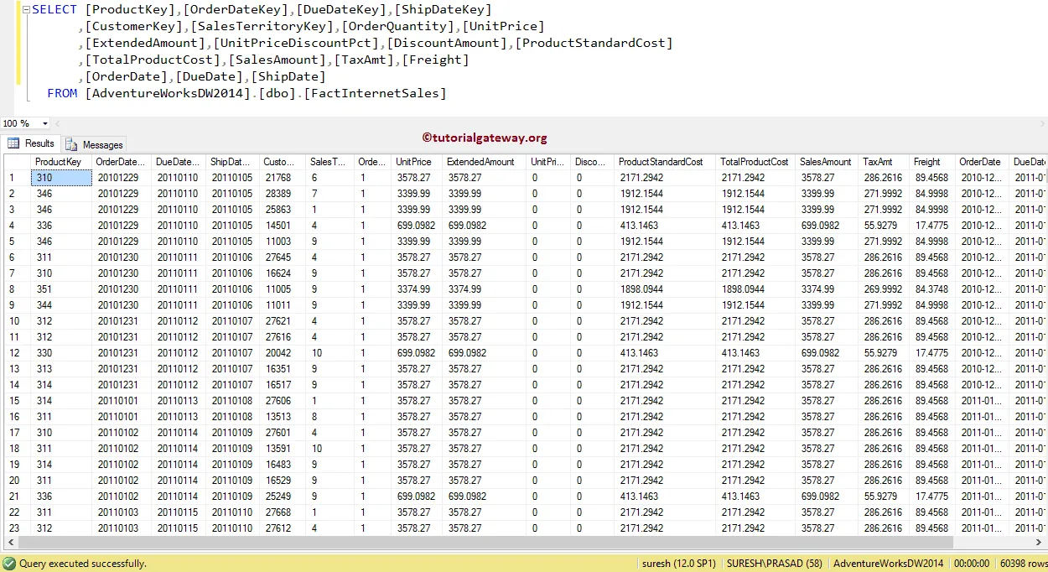
Task: Click the cell with customer key 21768
Action: 282,178
